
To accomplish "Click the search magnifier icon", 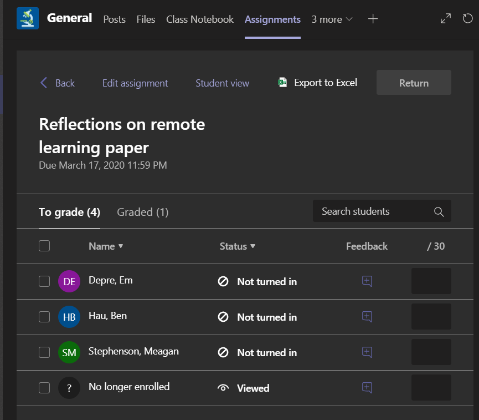I will point(439,211).
